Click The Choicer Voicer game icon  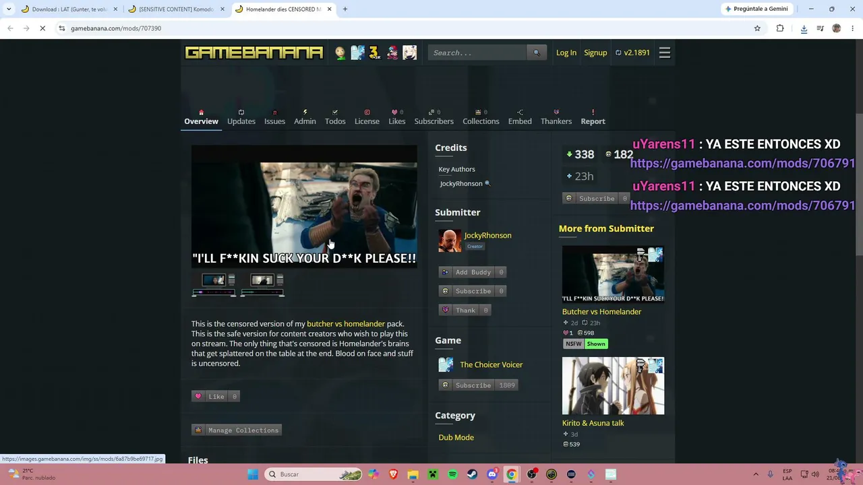click(x=446, y=364)
